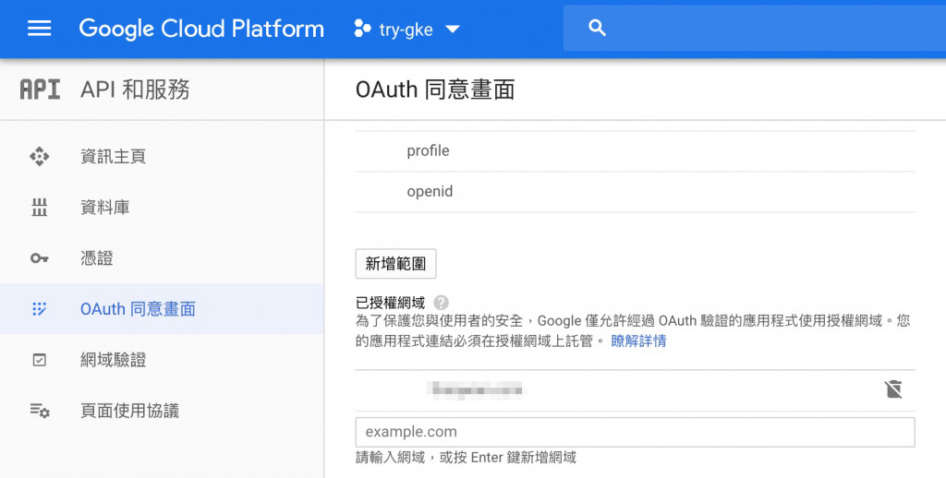Click the 憑證 key icon
Viewport: 946px width, 478px height.
point(39,258)
